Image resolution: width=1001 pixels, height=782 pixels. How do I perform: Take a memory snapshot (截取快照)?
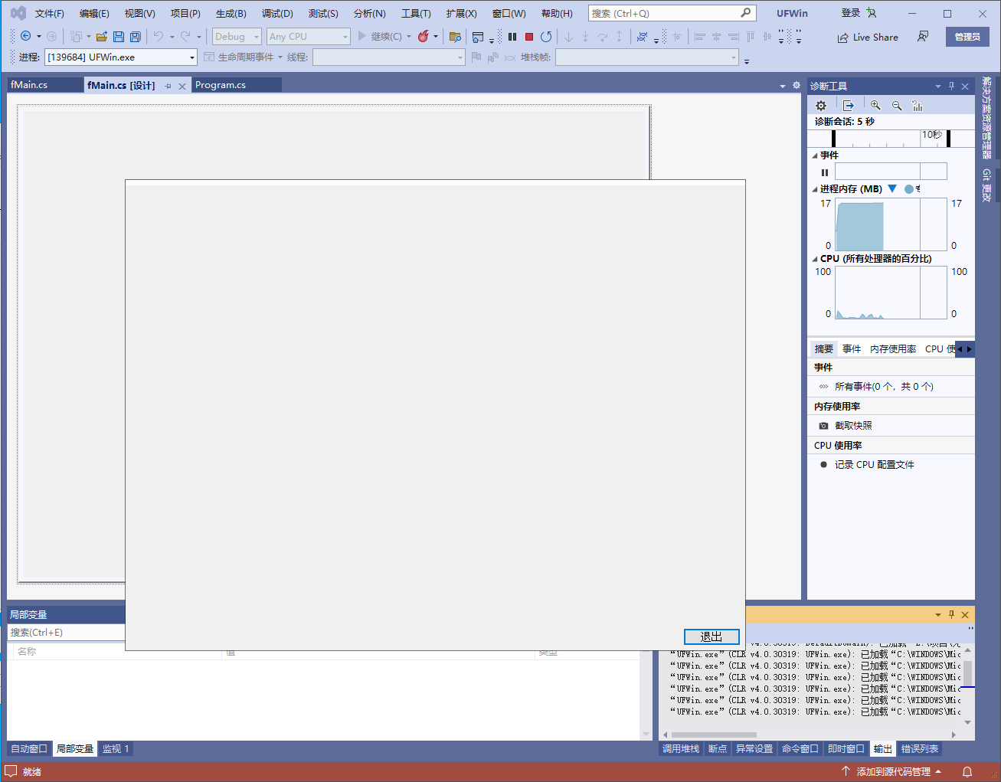coord(852,426)
